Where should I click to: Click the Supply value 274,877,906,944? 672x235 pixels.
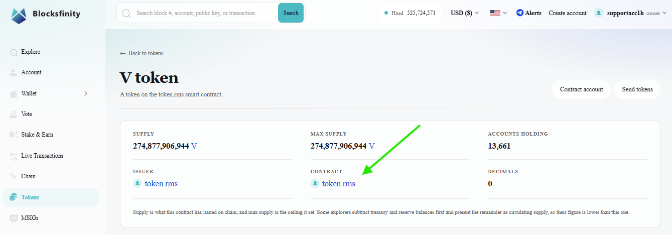[x=161, y=146]
